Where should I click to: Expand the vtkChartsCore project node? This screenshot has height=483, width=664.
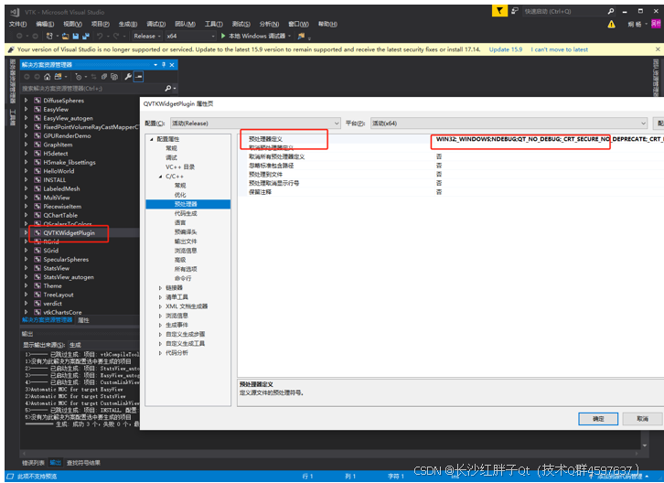coord(27,312)
